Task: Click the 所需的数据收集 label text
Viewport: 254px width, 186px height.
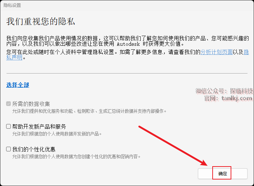Action: tap(31, 104)
